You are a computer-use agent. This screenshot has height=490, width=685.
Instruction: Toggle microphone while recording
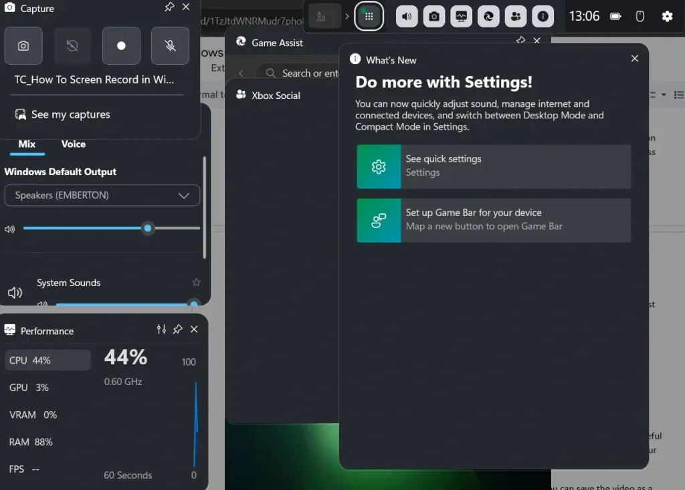pos(170,46)
